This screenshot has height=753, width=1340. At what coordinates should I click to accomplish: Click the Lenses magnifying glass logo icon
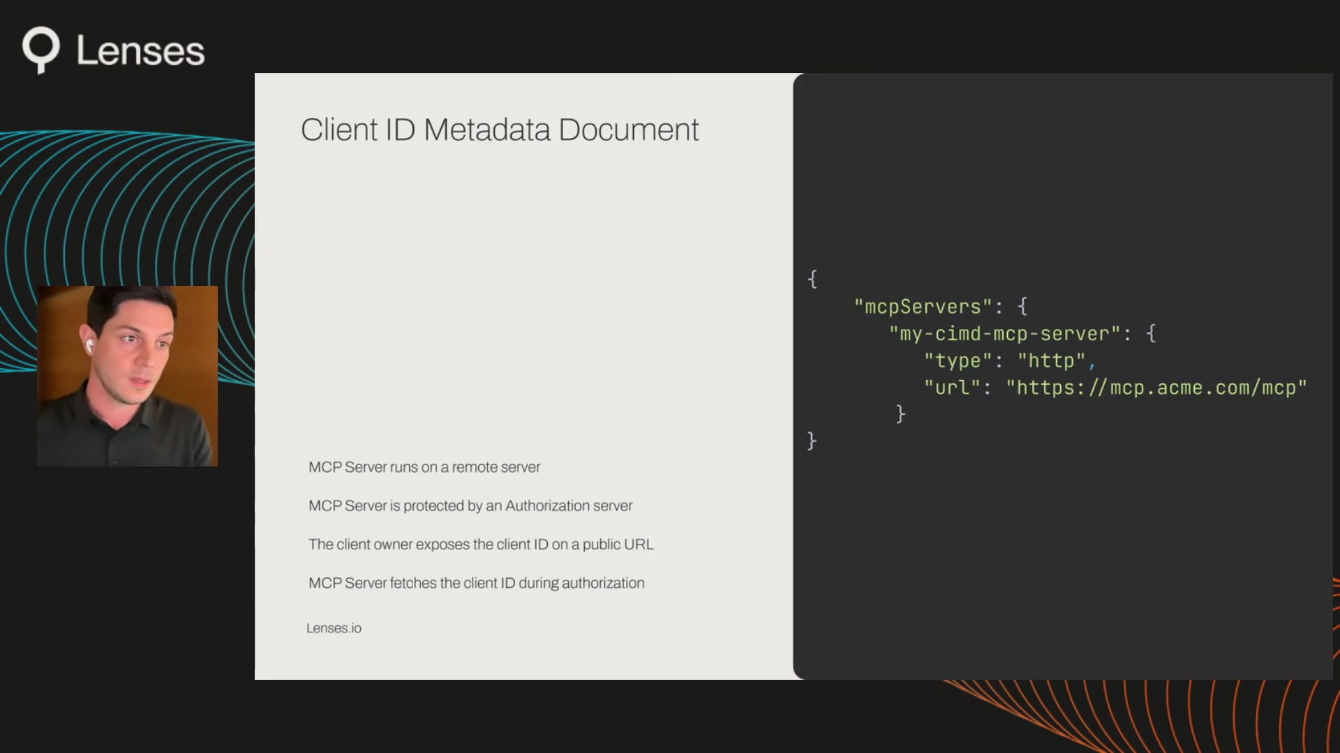[42, 49]
